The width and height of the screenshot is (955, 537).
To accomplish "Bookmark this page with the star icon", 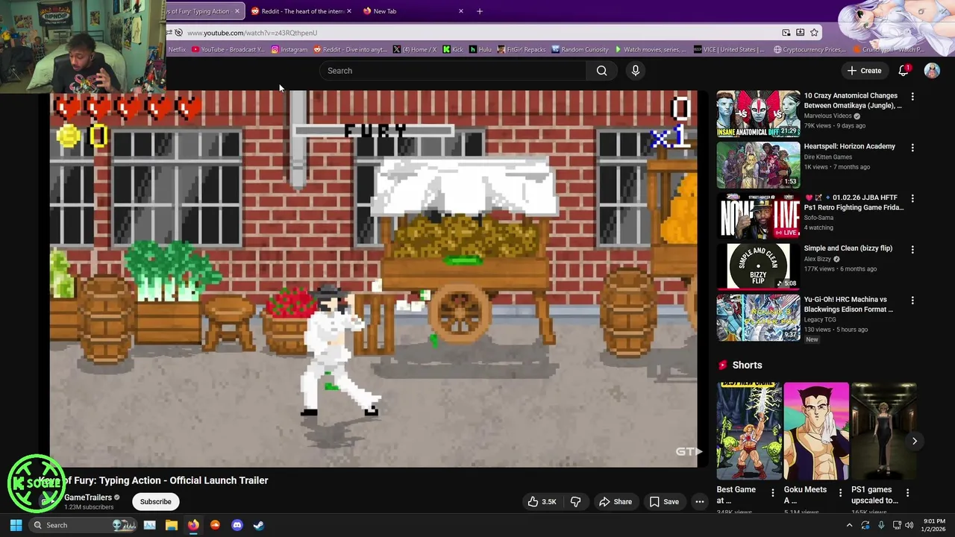I will click(x=814, y=33).
